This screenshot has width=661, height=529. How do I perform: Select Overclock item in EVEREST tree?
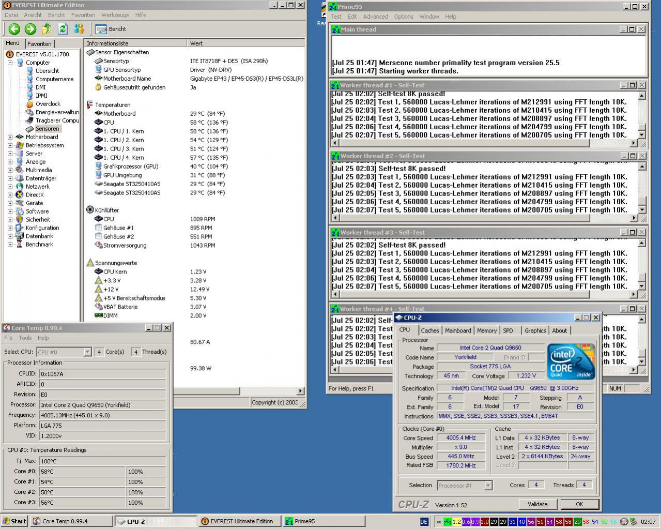tap(48, 104)
